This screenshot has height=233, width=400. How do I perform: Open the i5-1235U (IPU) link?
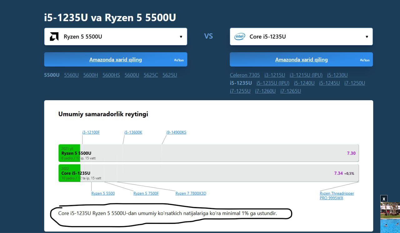273,83
